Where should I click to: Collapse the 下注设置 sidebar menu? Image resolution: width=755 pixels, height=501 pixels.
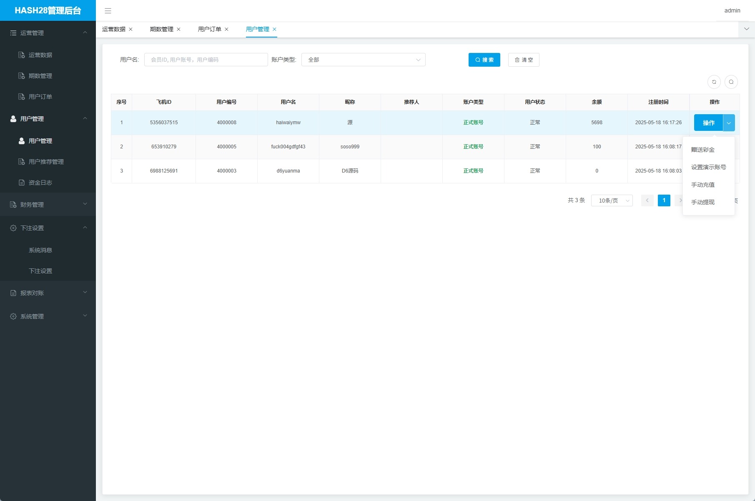tap(48, 228)
